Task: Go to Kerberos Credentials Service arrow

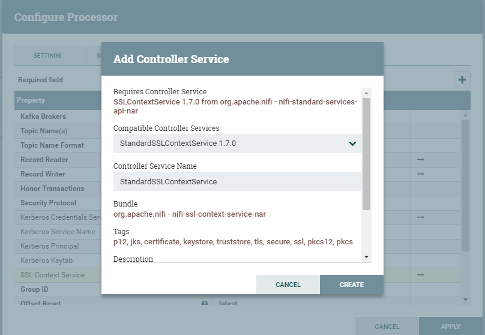Action: point(420,217)
